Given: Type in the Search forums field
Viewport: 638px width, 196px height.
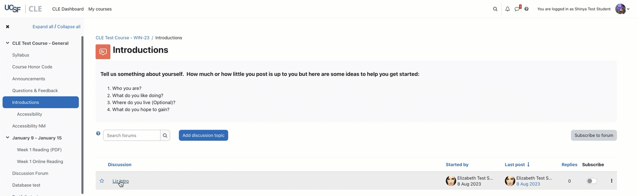Looking at the screenshot, I should [132, 136].
